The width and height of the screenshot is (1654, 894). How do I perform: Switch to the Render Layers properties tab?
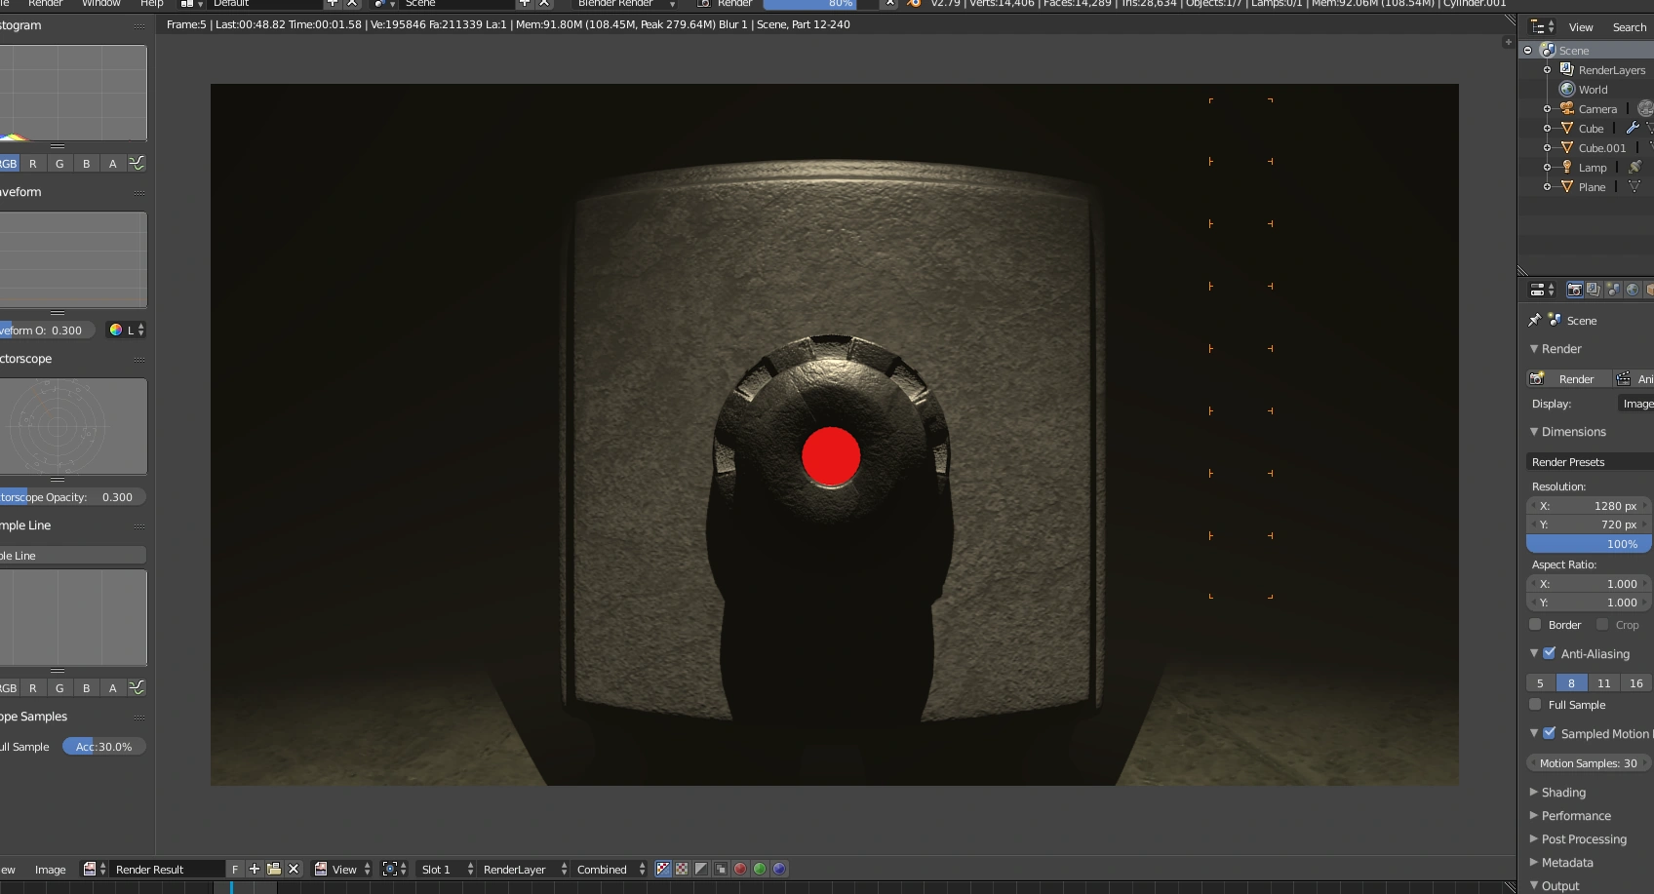(x=1593, y=290)
